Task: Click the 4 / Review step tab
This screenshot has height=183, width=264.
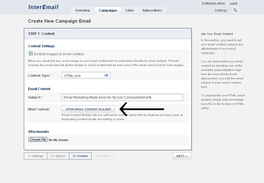Action: click(103, 156)
